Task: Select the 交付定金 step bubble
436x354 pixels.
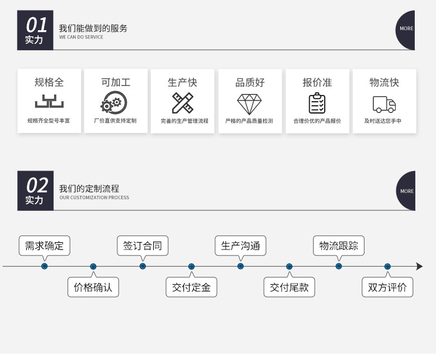Action: (x=191, y=287)
